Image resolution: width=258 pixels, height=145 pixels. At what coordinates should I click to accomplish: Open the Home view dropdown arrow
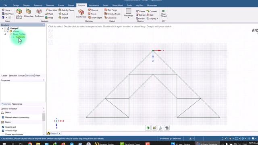[x=12, y=10]
